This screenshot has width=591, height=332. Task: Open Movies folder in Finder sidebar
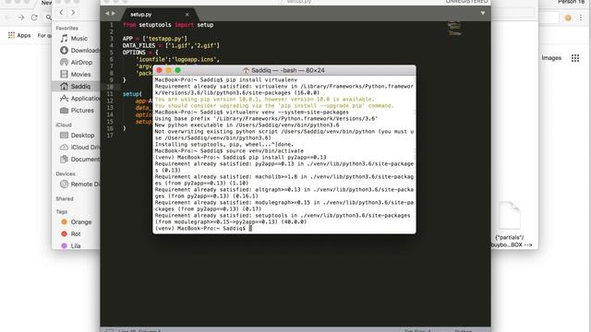point(76,74)
